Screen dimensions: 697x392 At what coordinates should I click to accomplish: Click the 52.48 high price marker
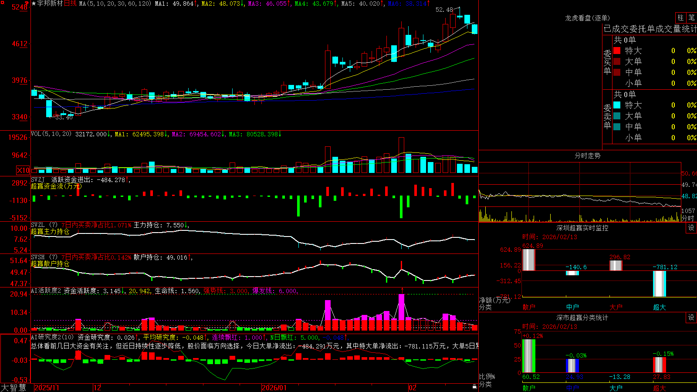[x=444, y=10]
